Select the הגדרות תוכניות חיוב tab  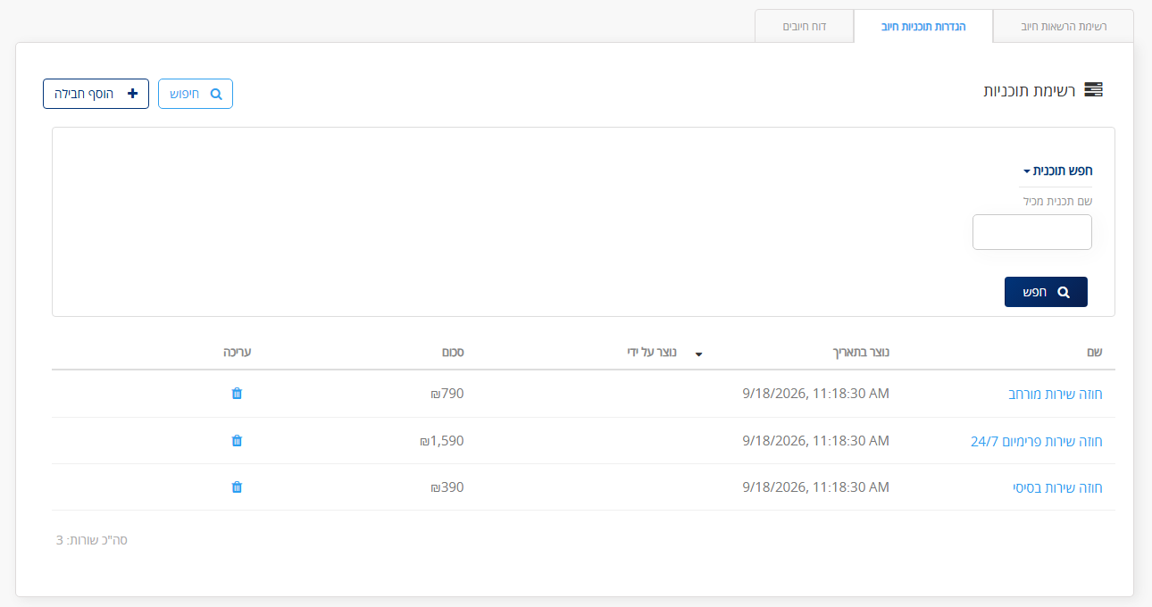coord(923,27)
